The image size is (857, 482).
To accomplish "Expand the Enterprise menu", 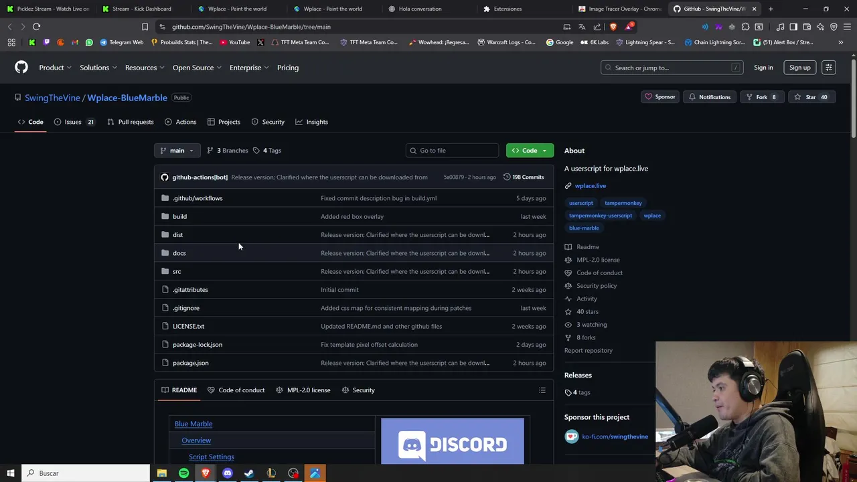I will 250,68.
